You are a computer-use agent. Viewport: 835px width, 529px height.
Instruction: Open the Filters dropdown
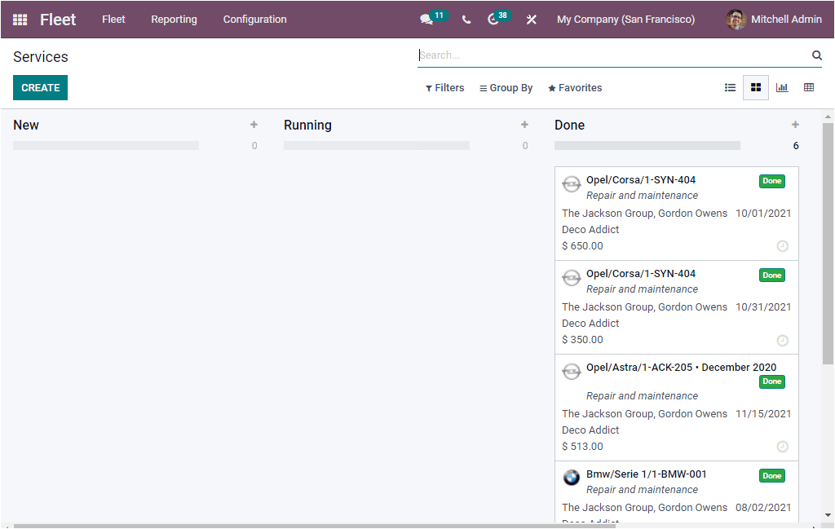[x=444, y=87]
